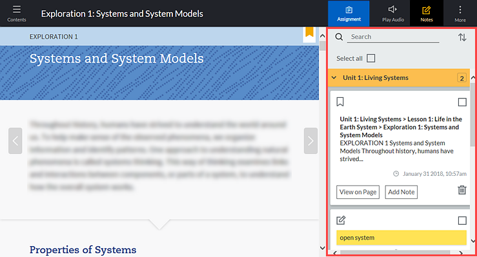Click the note count badge showing 2
This screenshot has width=477, height=257.
point(462,78)
